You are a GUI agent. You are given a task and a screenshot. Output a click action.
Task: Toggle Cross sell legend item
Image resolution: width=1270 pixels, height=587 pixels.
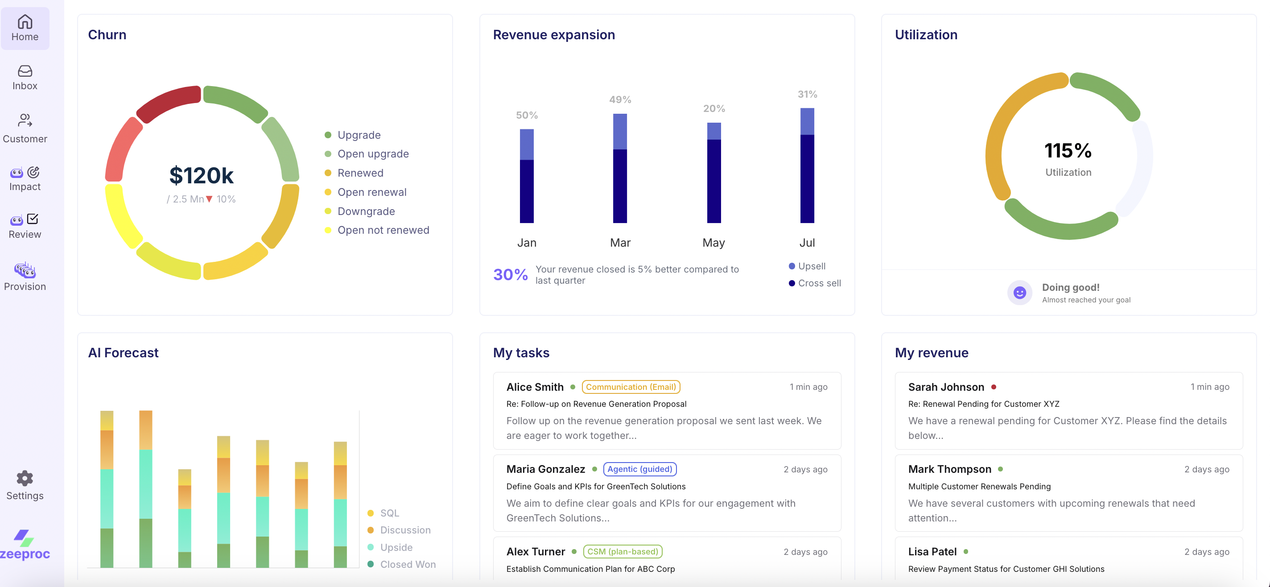click(819, 283)
